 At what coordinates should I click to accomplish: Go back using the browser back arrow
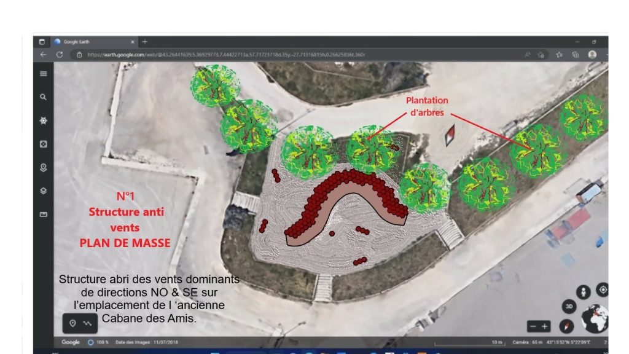(x=43, y=55)
